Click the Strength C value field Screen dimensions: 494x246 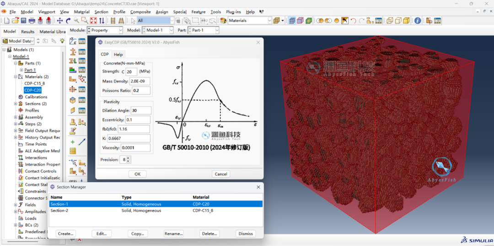(131, 72)
